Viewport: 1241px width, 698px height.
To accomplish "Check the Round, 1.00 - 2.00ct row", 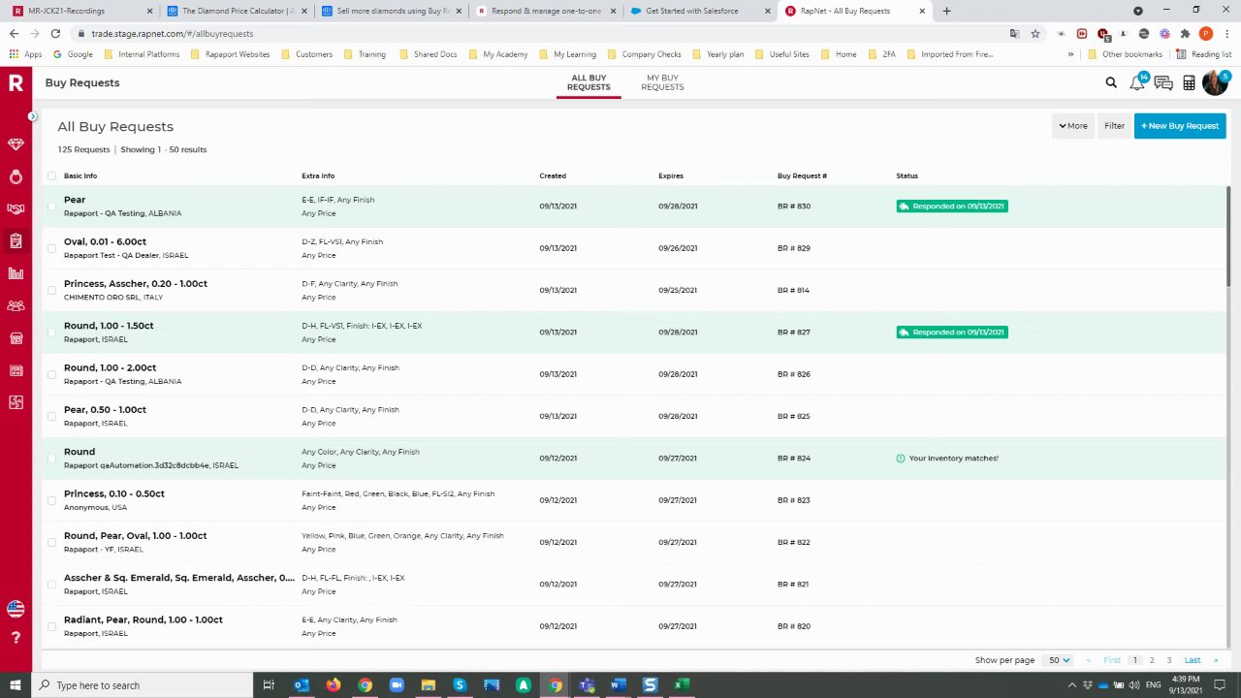I will (51, 374).
